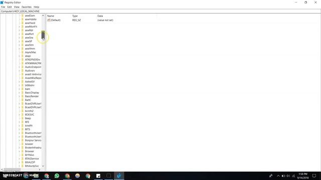Open the Edit menu
The width and height of the screenshot is (321, 180).
pos(10,7)
